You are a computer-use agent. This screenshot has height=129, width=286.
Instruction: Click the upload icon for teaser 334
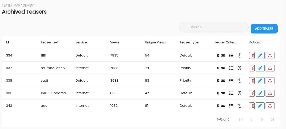coord(270,55)
